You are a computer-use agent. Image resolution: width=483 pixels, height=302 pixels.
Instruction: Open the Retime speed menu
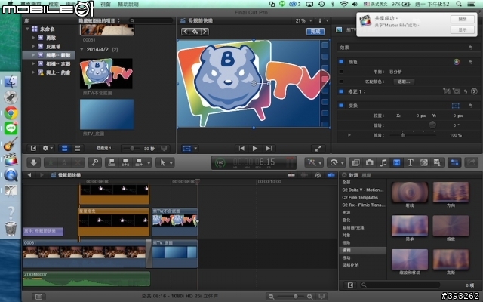coord(336,162)
